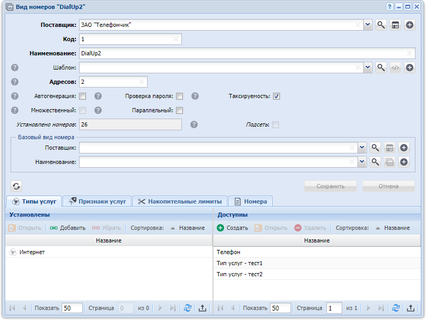Open the help icon left of Проверка пароля
The width and height of the screenshot is (426, 320).
tap(98, 96)
